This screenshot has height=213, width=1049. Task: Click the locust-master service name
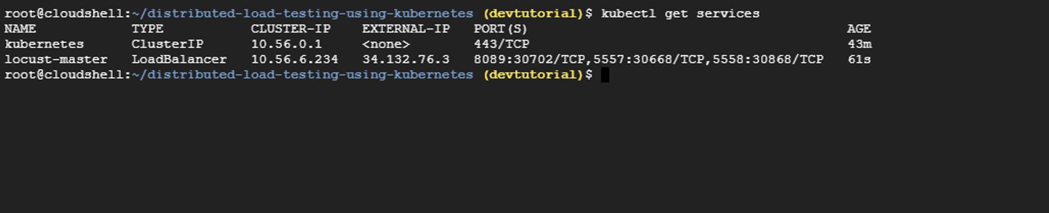coord(56,60)
